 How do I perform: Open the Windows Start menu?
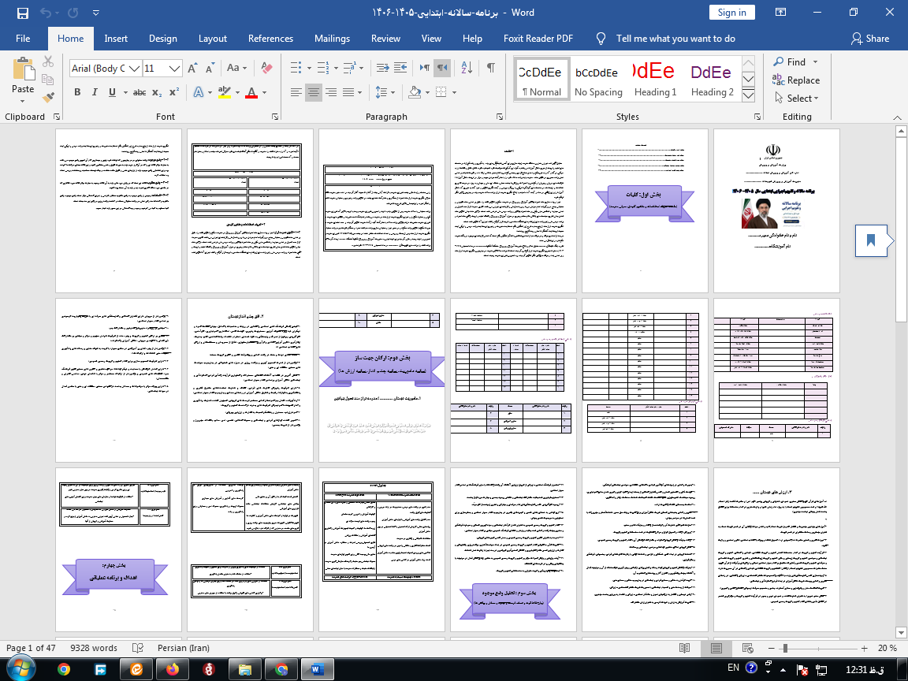point(20,668)
